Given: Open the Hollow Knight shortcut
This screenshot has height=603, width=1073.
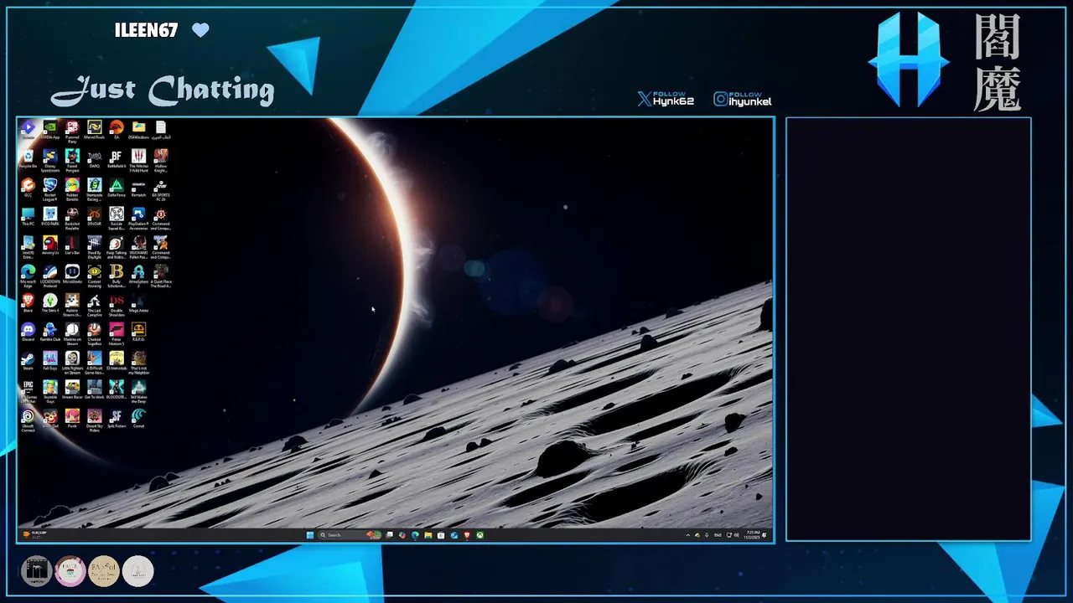Looking at the screenshot, I should point(161,162).
